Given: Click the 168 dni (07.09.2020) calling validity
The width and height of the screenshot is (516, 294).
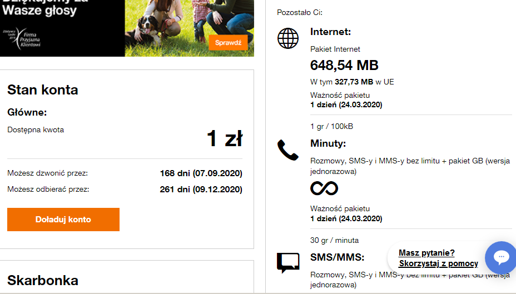Looking at the screenshot, I should point(201,173).
